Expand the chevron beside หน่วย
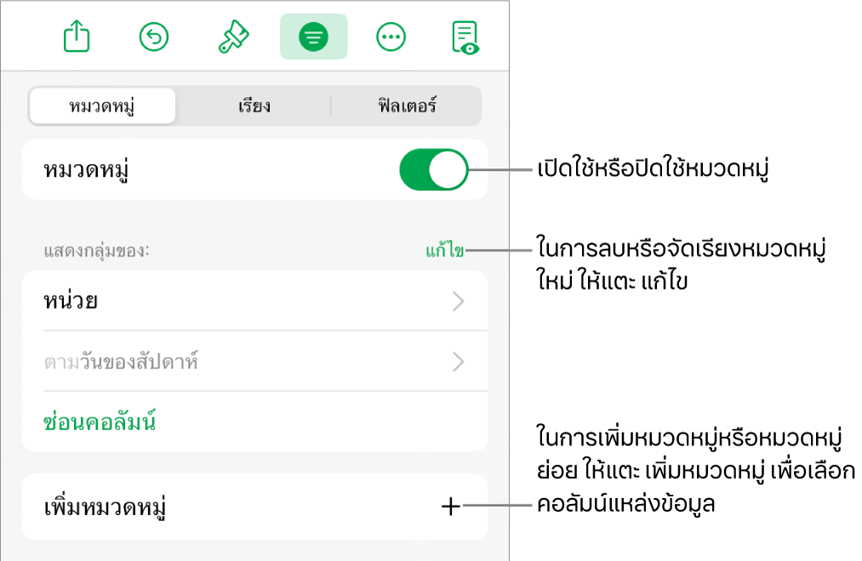 (x=459, y=302)
